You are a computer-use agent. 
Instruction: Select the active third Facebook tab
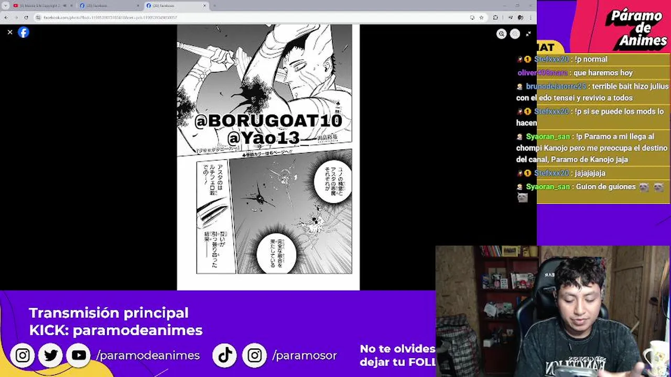[176, 6]
